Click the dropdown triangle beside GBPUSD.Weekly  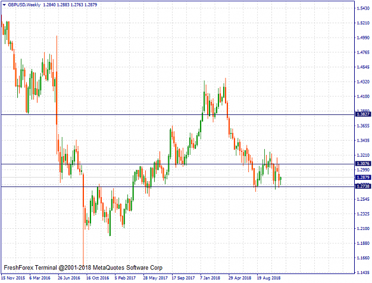pyautogui.click(x=4, y=5)
